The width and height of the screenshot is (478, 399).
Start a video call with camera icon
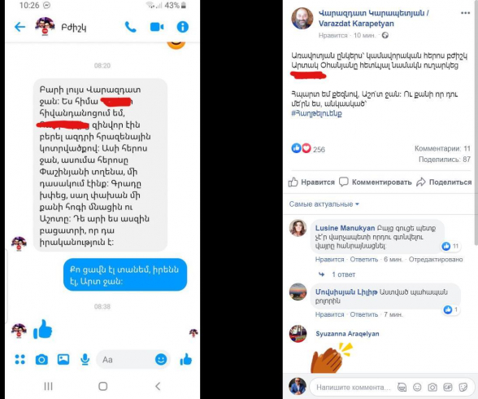click(x=157, y=27)
